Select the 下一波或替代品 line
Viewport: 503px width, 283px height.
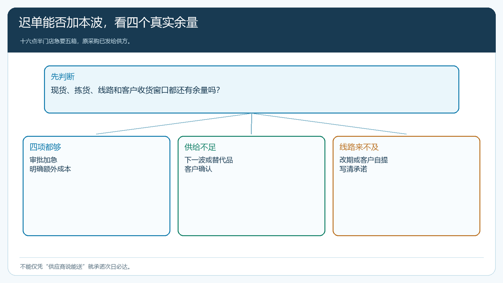(209, 160)
